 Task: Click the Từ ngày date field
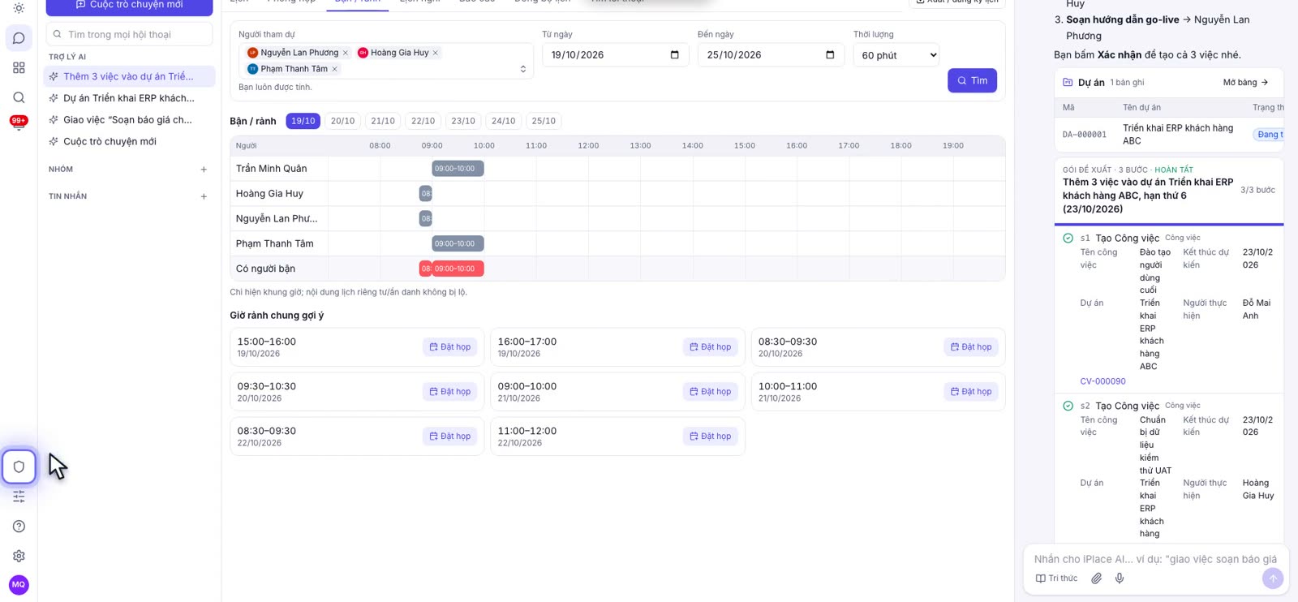(x=615, y=55)
